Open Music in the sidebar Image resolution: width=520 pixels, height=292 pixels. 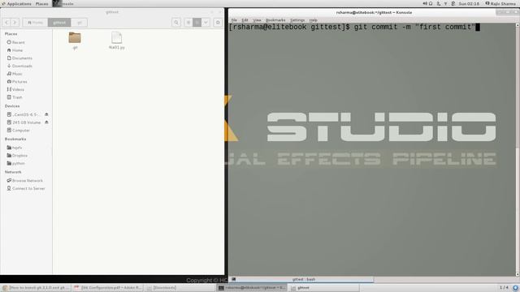15,74
